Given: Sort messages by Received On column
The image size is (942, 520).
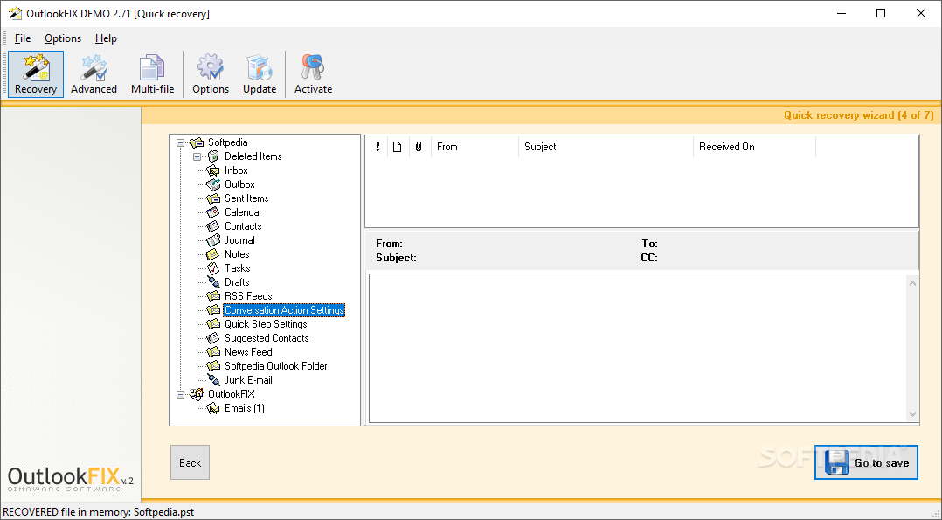Looking at the screenshot, I should pyautogui.click(x=755, y=147).
